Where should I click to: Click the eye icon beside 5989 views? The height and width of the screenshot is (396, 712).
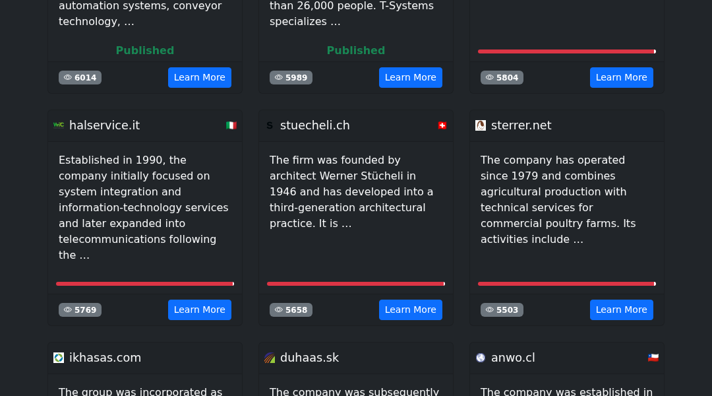(279, 78)
